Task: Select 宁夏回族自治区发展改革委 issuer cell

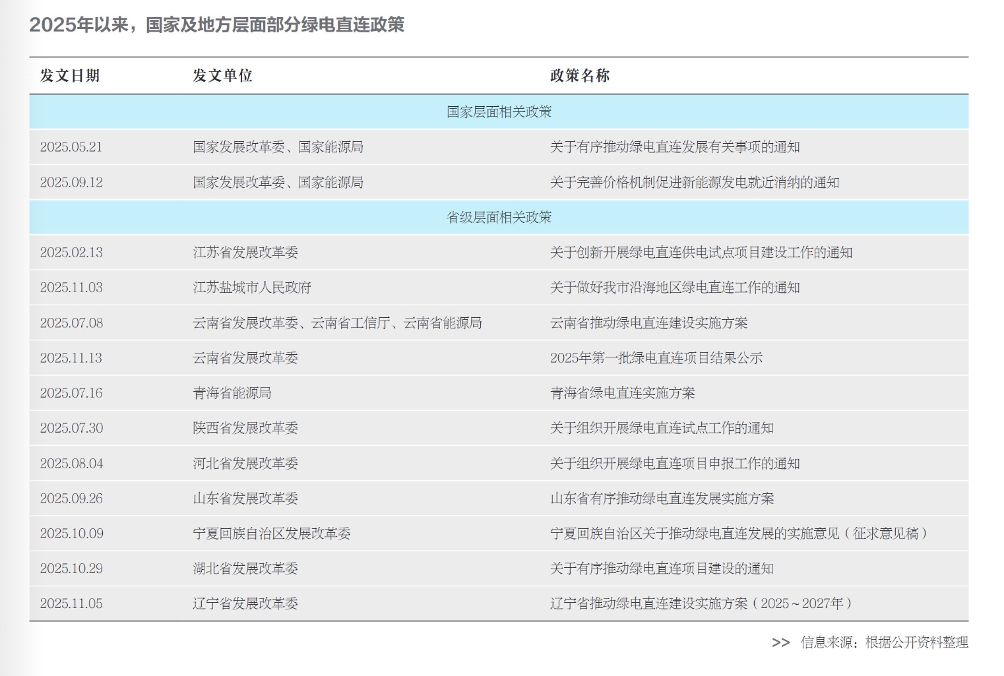Action: click(272, 534)
